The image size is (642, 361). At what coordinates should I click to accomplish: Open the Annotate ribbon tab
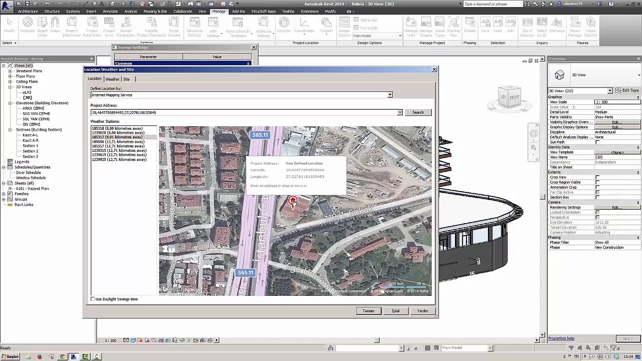(110, 11)
